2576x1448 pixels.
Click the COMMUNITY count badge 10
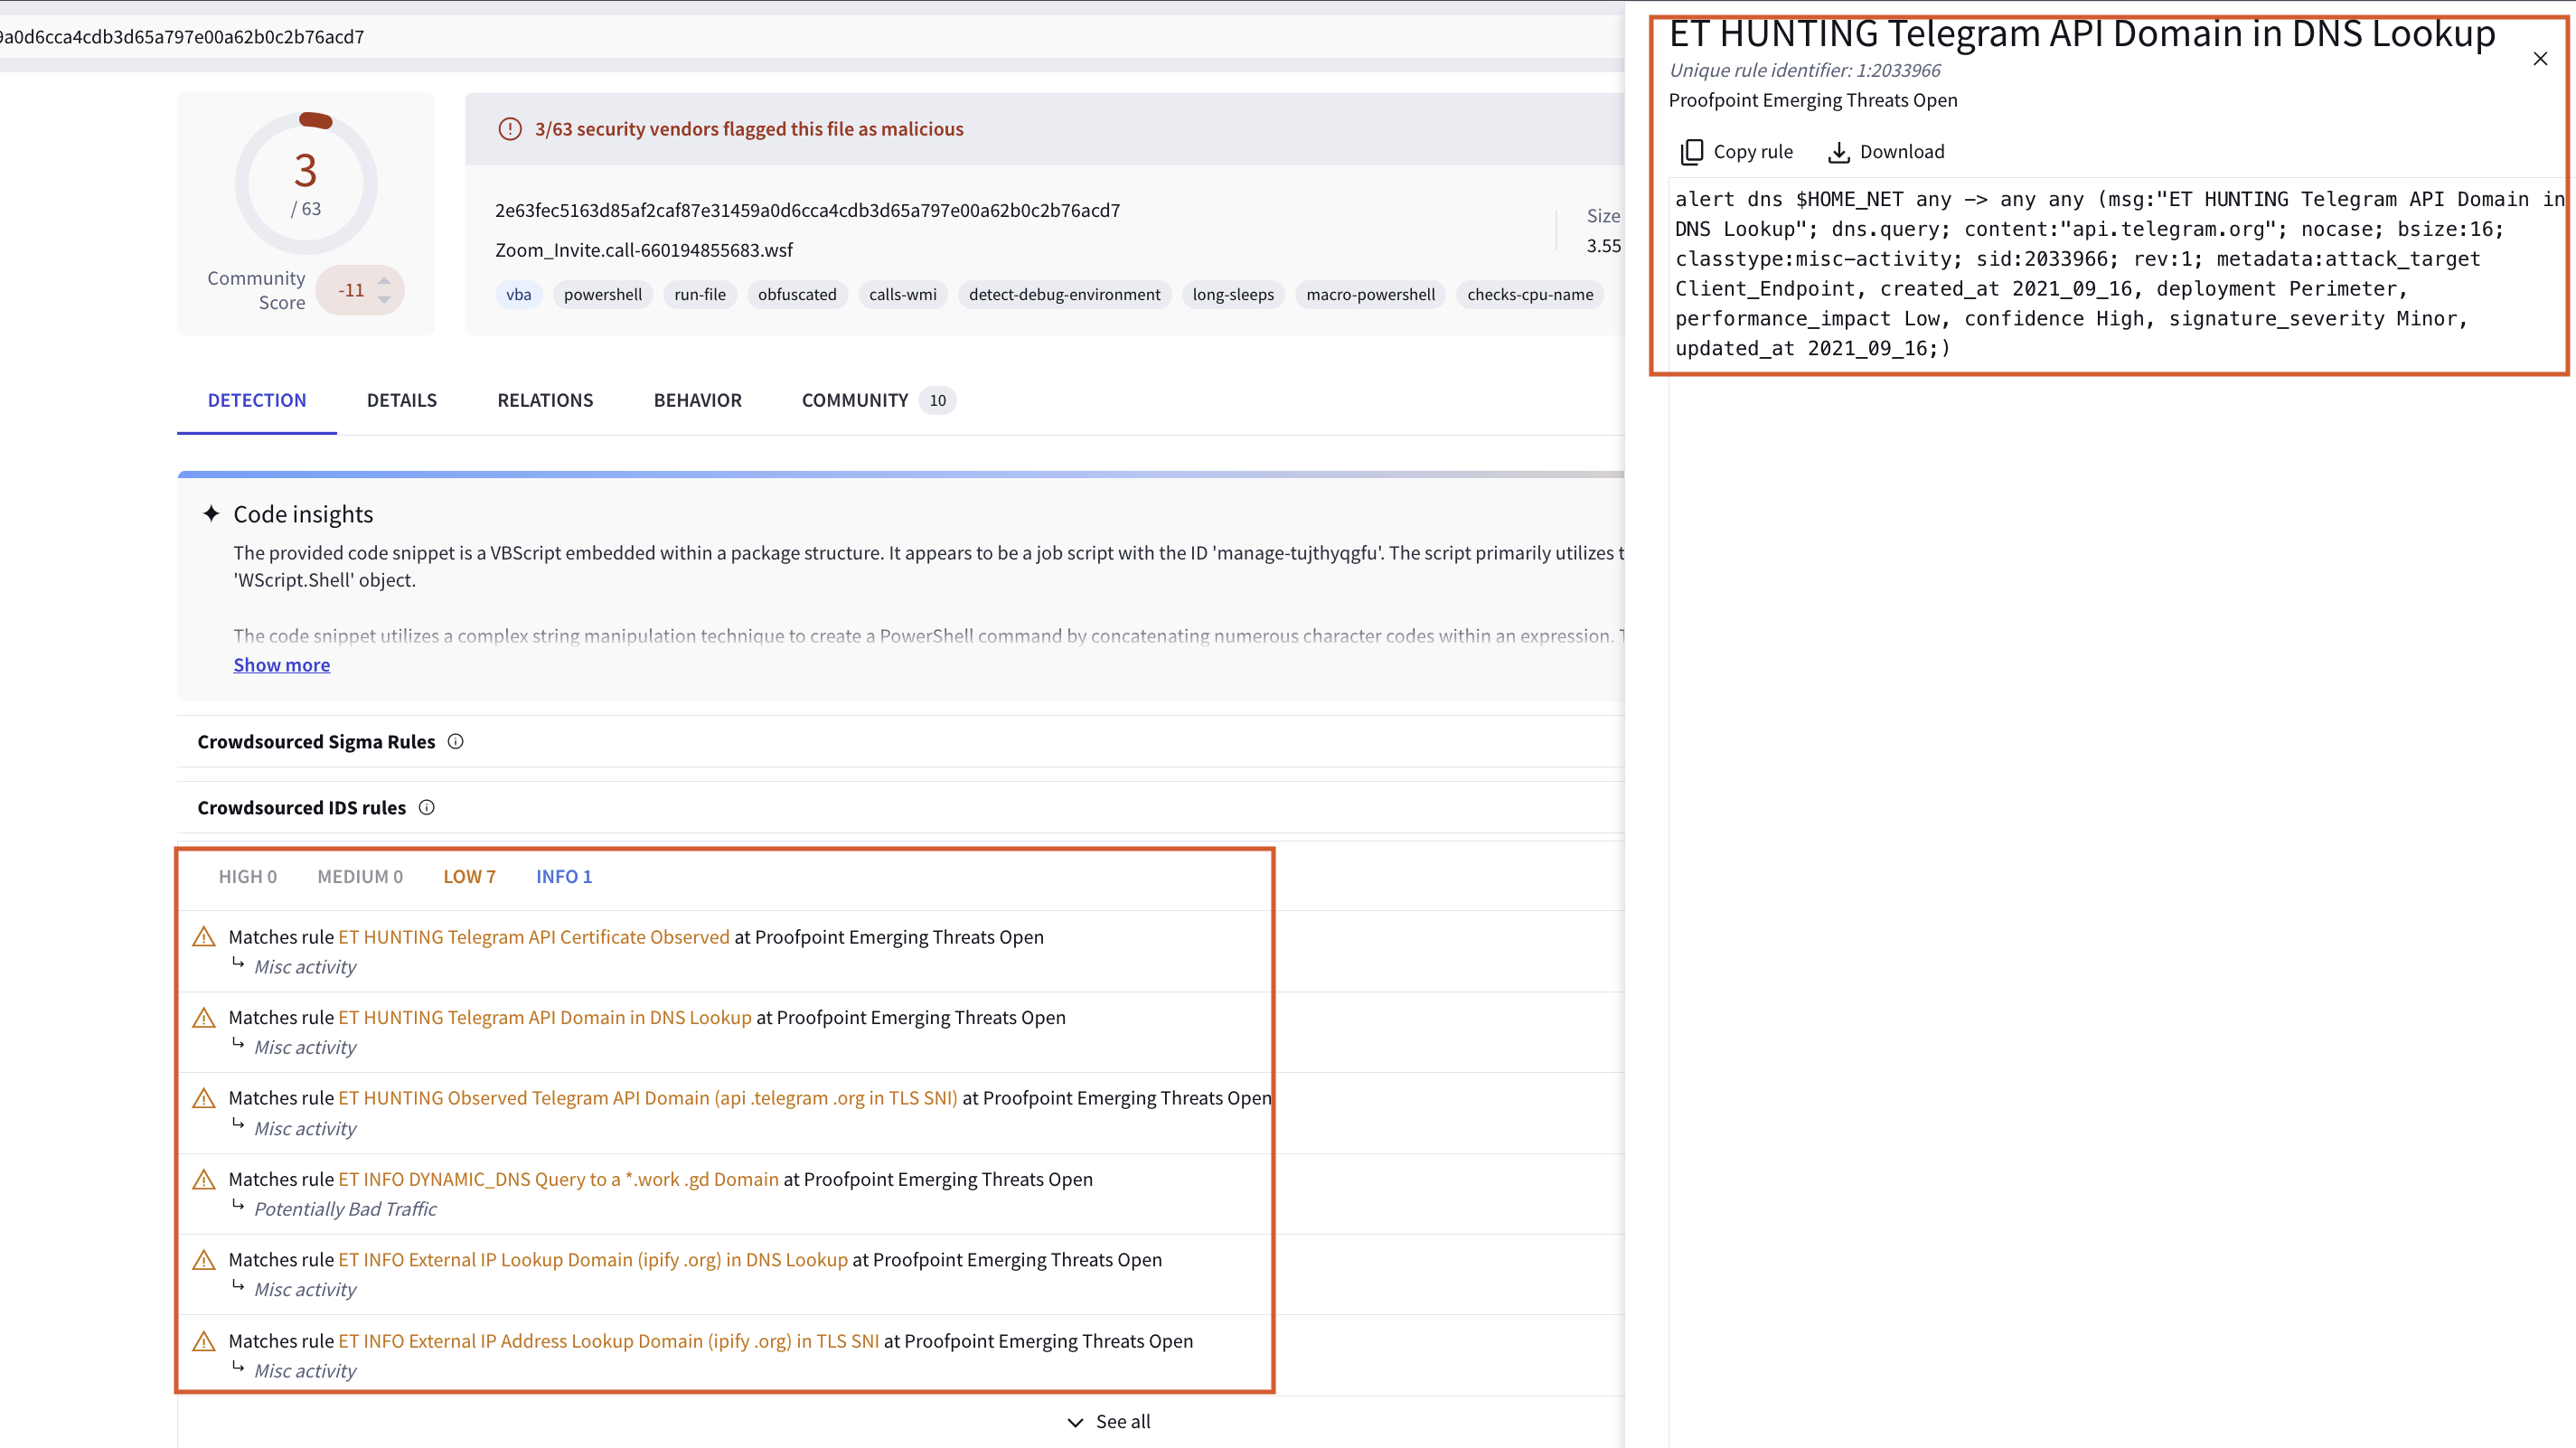[938, 401]
